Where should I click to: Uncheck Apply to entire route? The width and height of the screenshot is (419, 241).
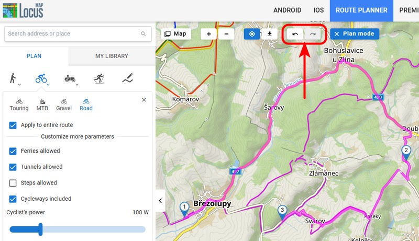click(13, 125)
